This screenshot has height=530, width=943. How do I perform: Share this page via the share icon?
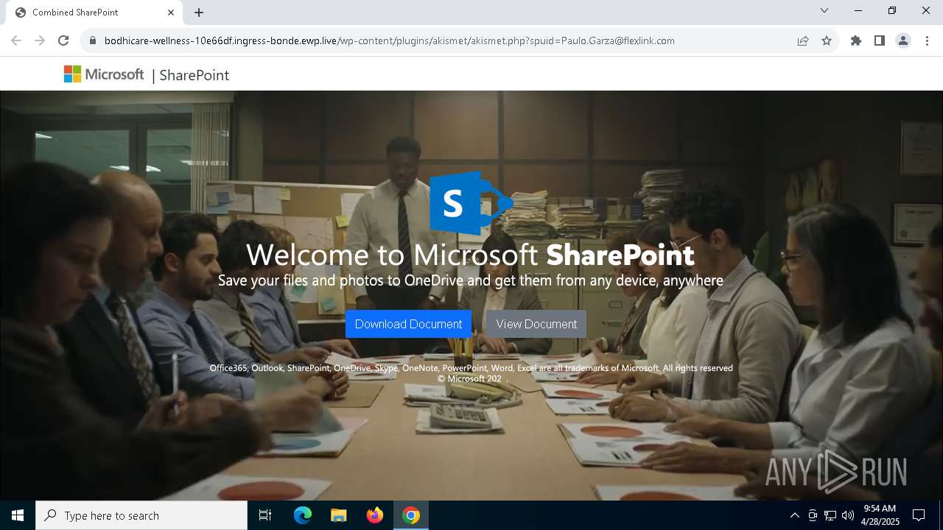803,40
